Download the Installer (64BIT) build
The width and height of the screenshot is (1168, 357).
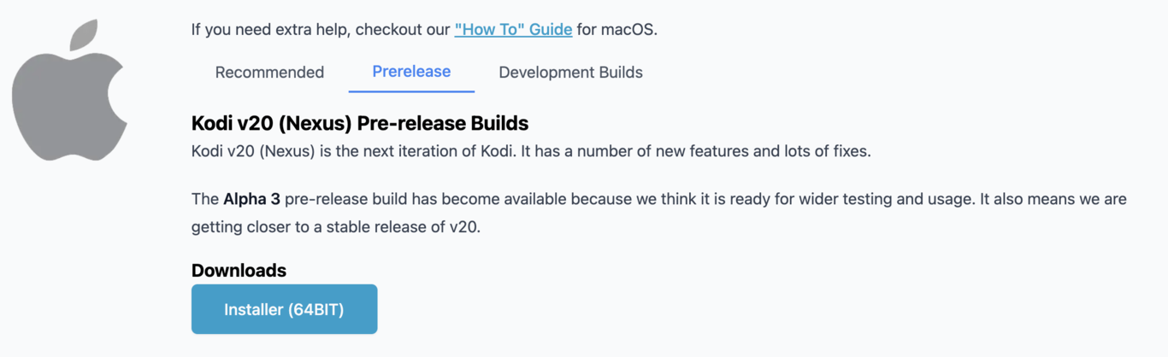pos(284,309)
